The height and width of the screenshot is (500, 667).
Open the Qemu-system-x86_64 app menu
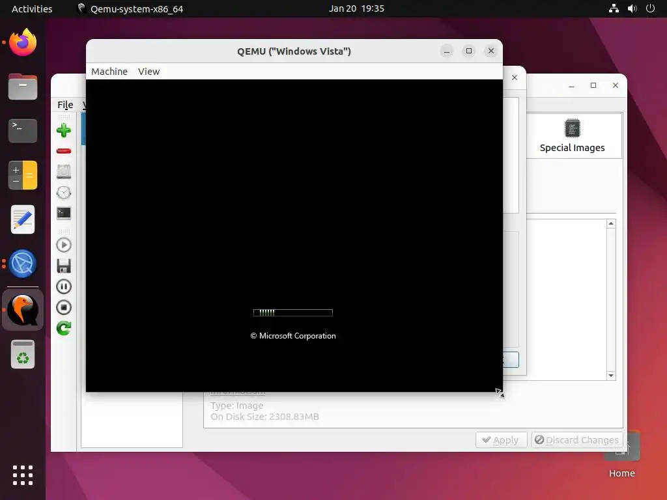click(x=130, y=8)
